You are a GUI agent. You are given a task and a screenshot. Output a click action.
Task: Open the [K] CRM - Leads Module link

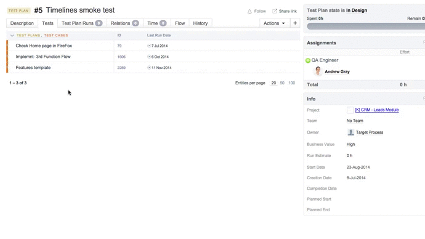point(377,110)
